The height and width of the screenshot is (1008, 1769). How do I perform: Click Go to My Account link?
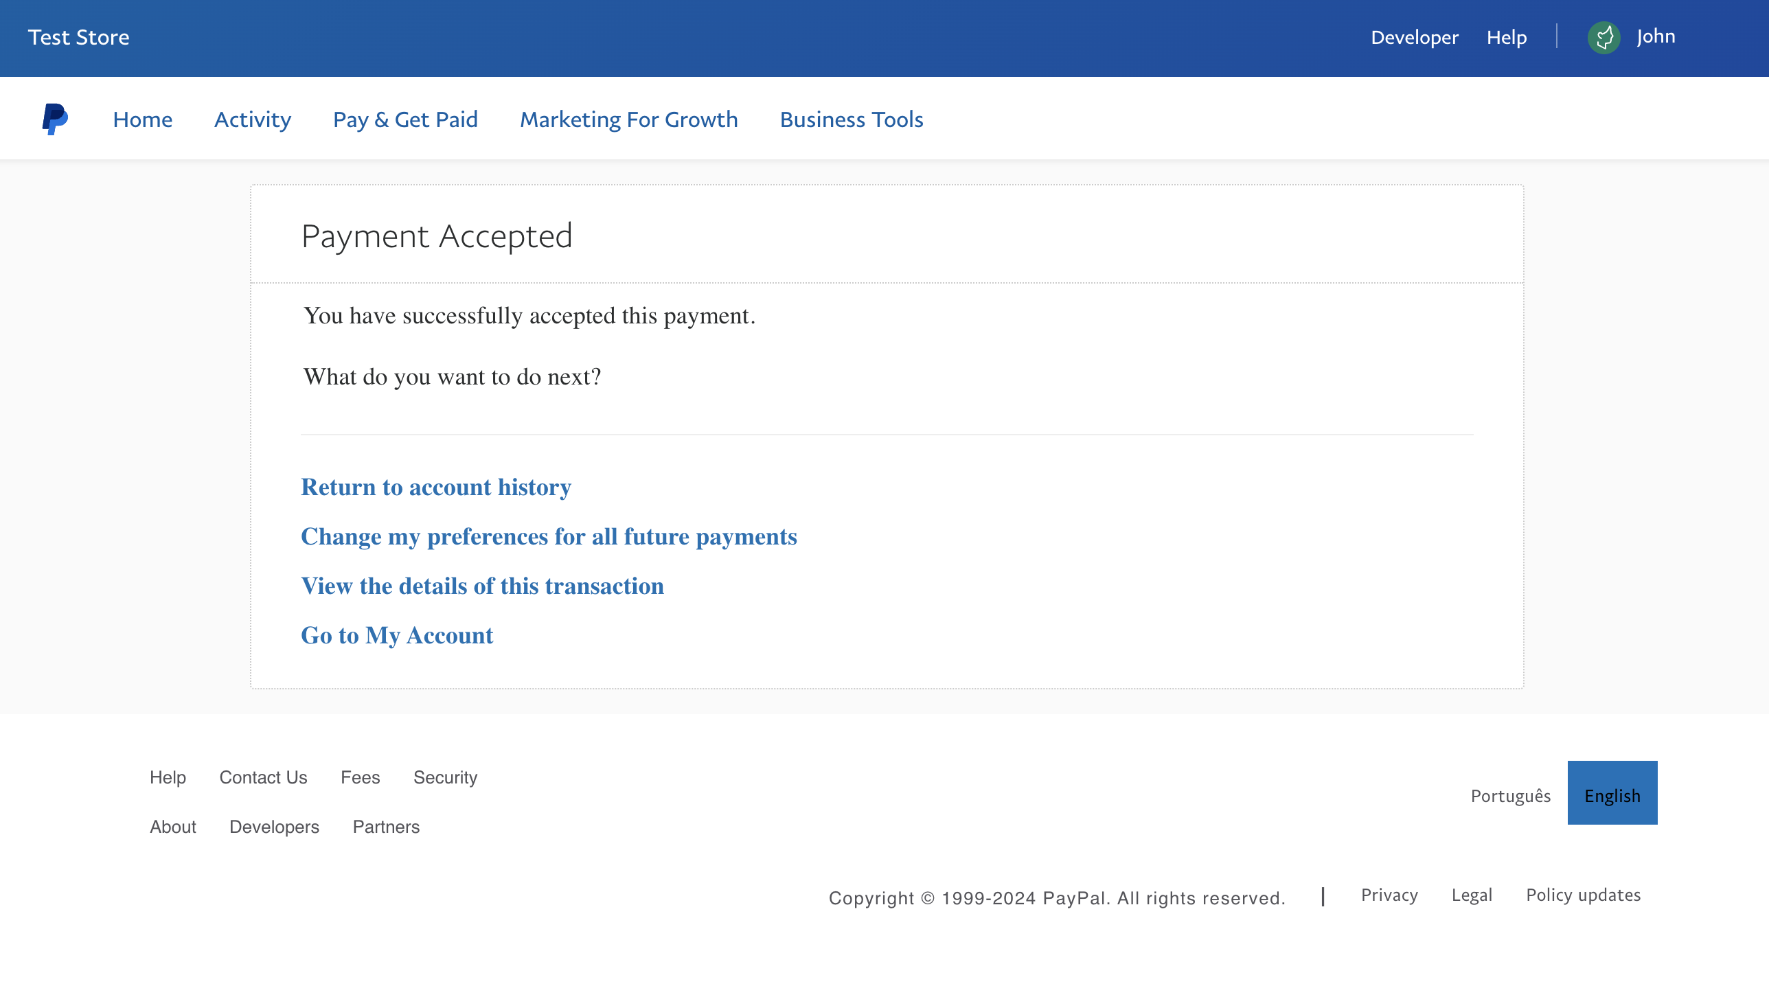point(398,636)
